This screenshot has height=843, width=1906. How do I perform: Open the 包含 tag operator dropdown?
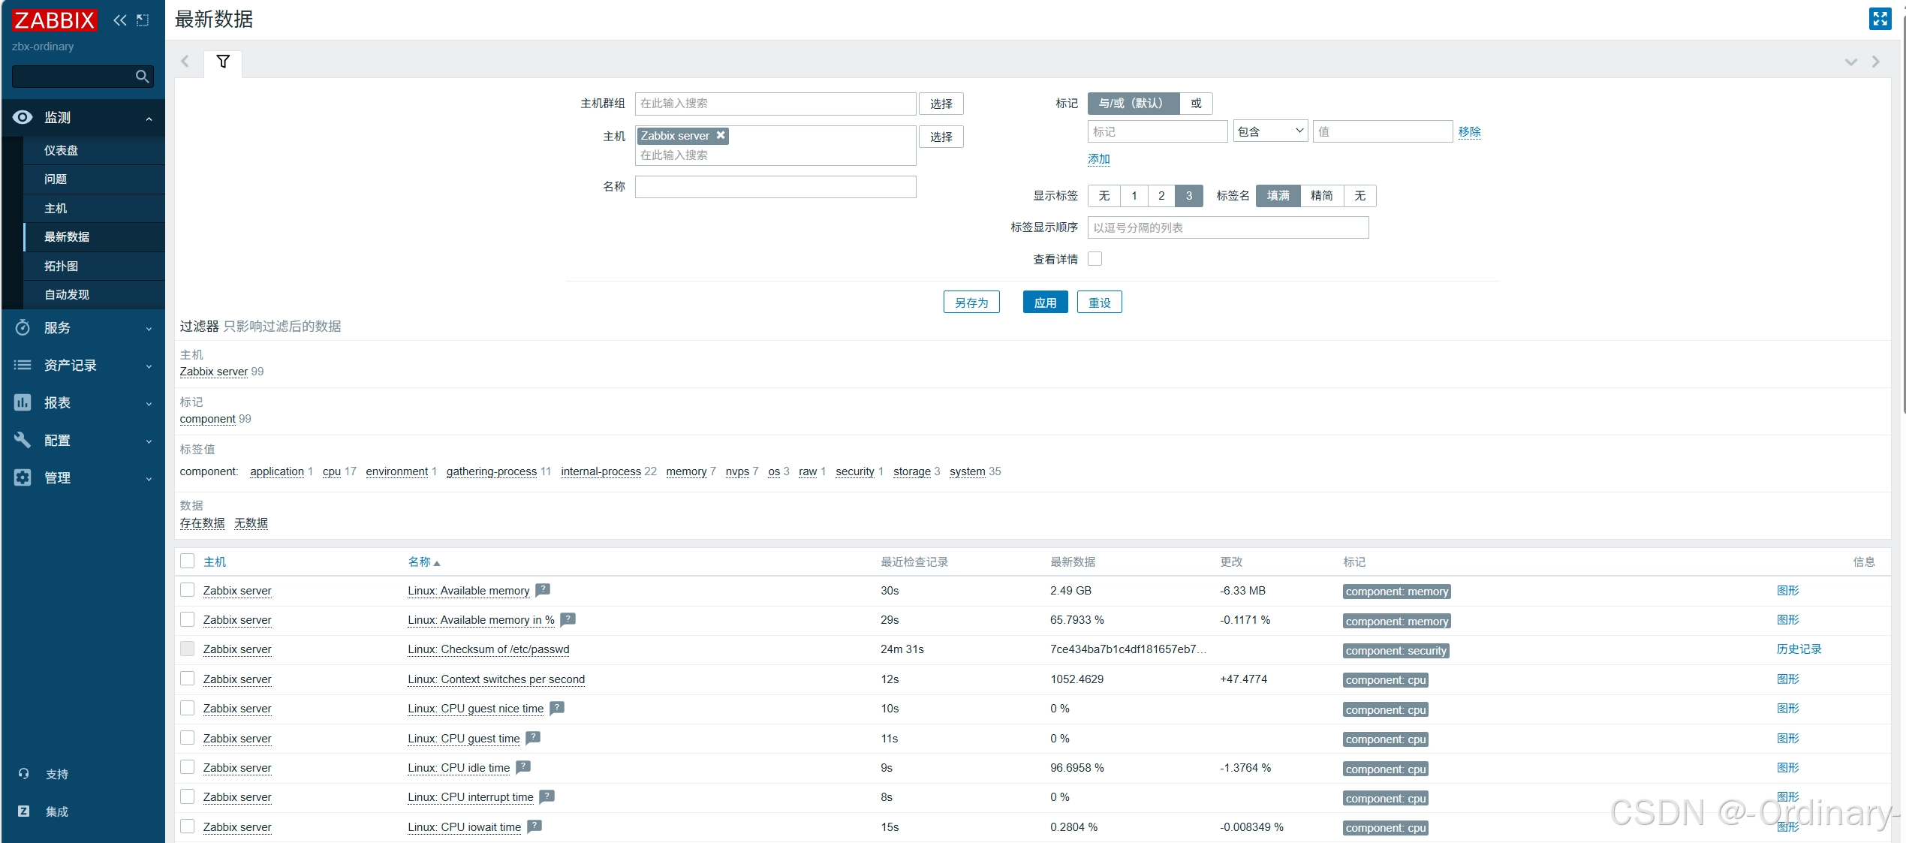tap(1270, 131)
